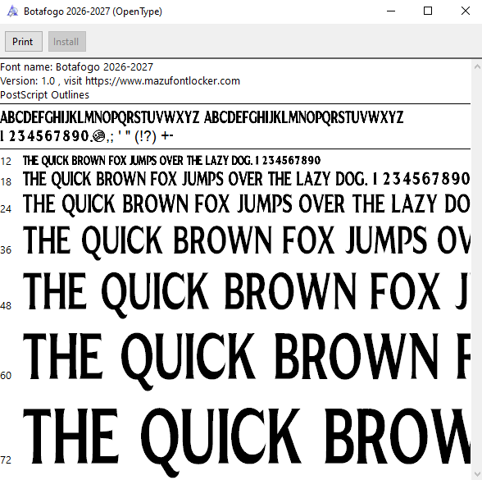
Task: Click the 48-point sample text line
Action: tap(247, 295)
